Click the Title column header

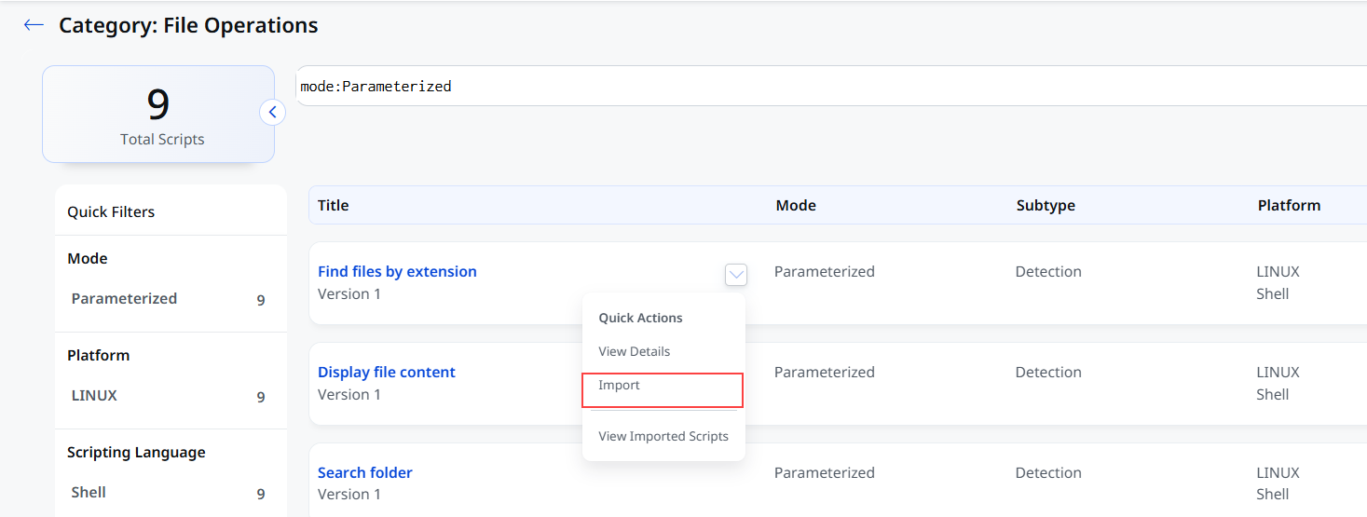(334, 205)
